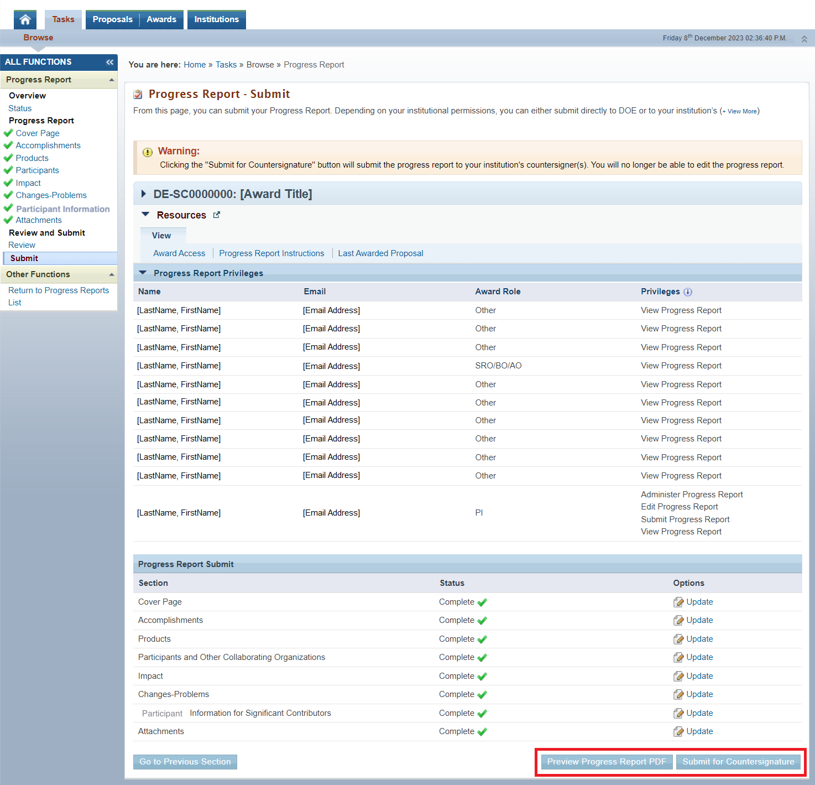Click the Progress Report page title icon
The width and height of the screenshot is (815, 785).
(x=138, y=95)
